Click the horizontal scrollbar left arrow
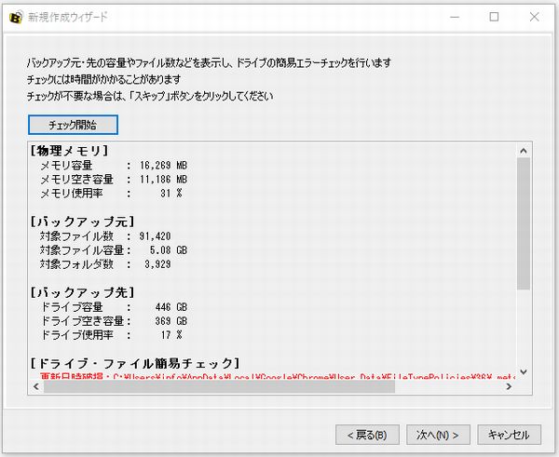 point(36,386)
